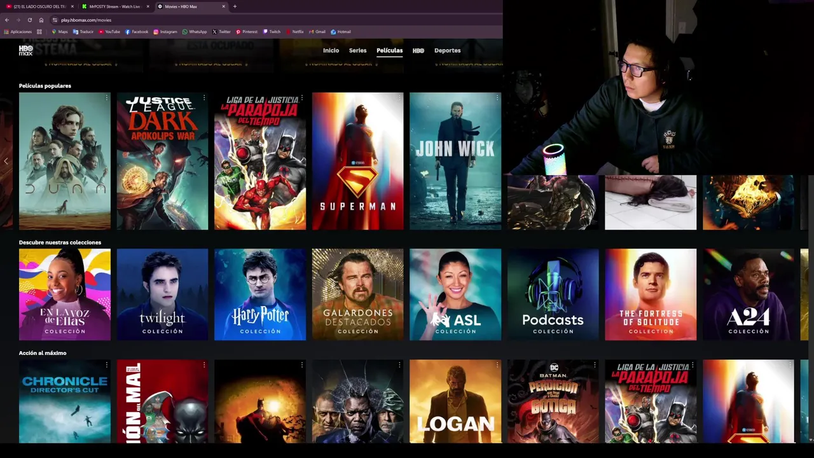Open options menu on Justice League Dark poster
The height and width of the screenshot is (458, 814).
pyautogui.click(x=204, y=98)
